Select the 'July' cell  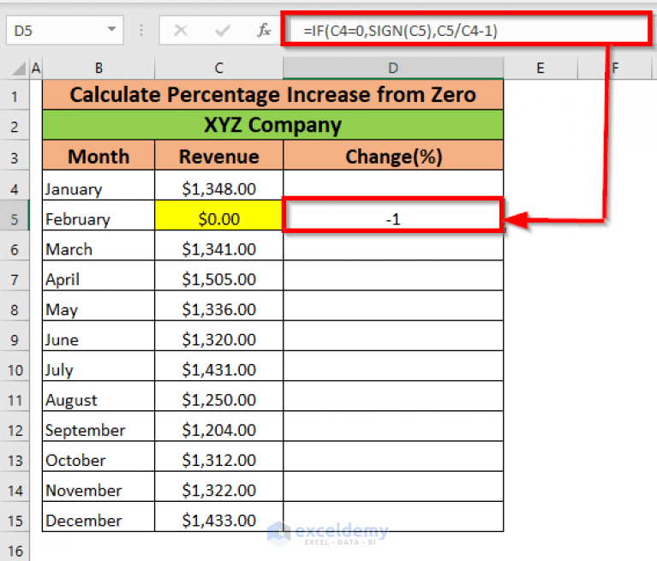point(99,367)
